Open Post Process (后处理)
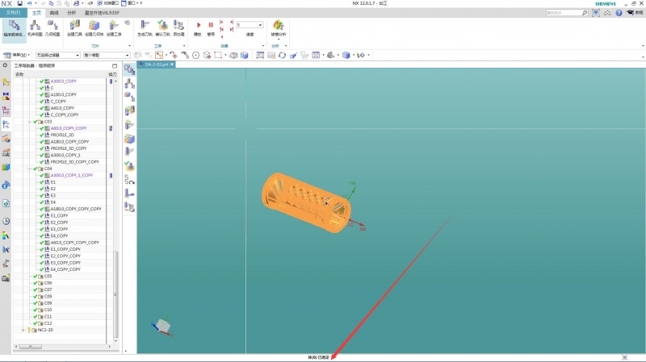The width and height of the screenshot is (646, 362). [x=178, y=29]
